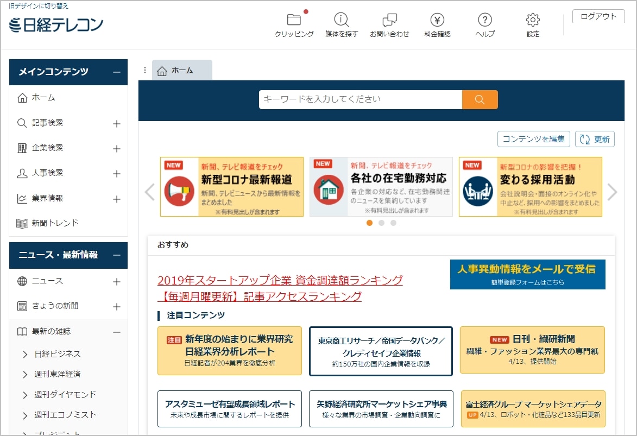The width and height of the screenshot is (637, 436).
Task: Open 日刊・繊研新聞 card
Action: tap(532, 350)
